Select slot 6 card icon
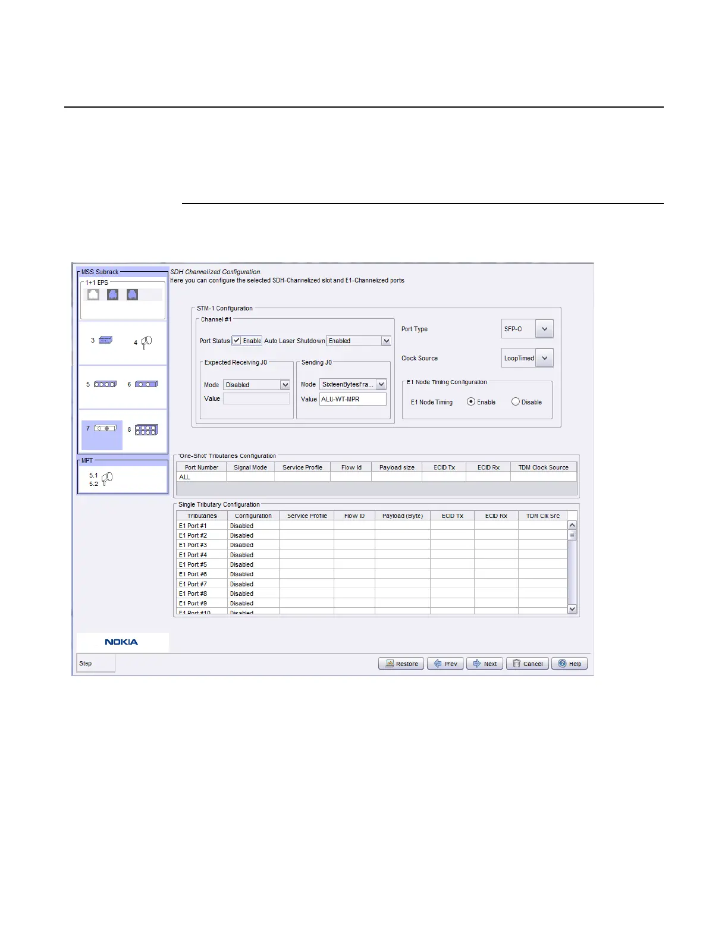The image size is (728, 942). pos(146,384)
